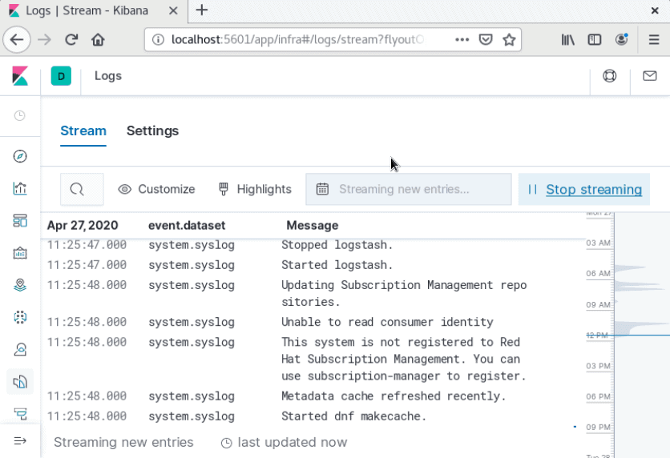Click the Streaming new entries date picker
Screen dimensions: 670x458
coord(409,189)
